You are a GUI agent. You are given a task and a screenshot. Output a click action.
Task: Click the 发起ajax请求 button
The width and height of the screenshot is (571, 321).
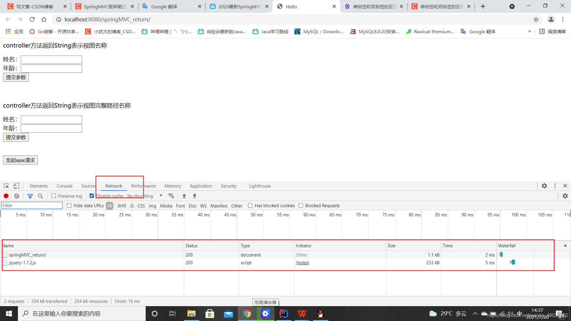point(20,160)
